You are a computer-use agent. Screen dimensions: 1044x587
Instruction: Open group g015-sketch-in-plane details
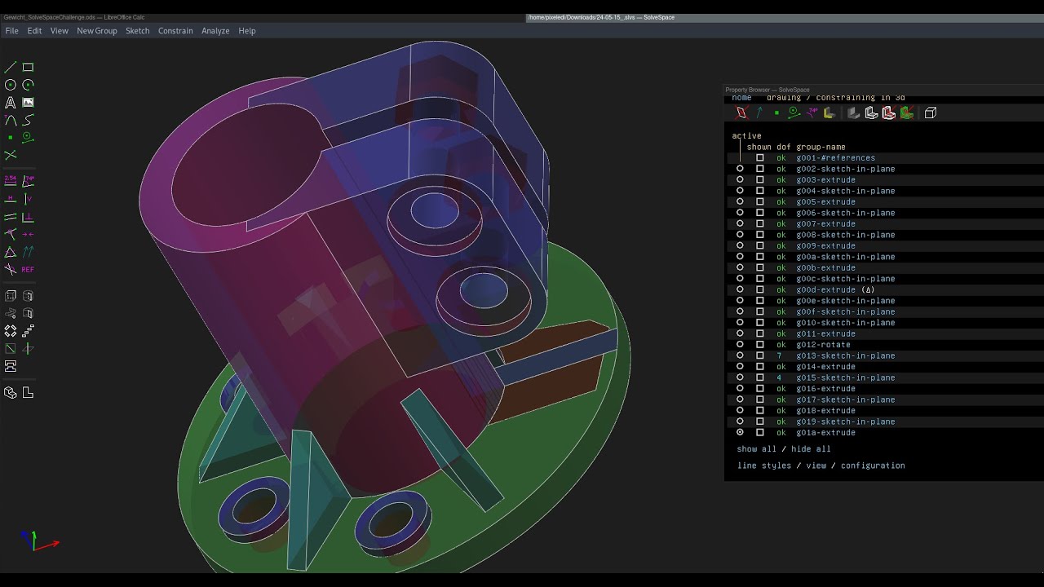pyautogui.click(x=846, y=378)
